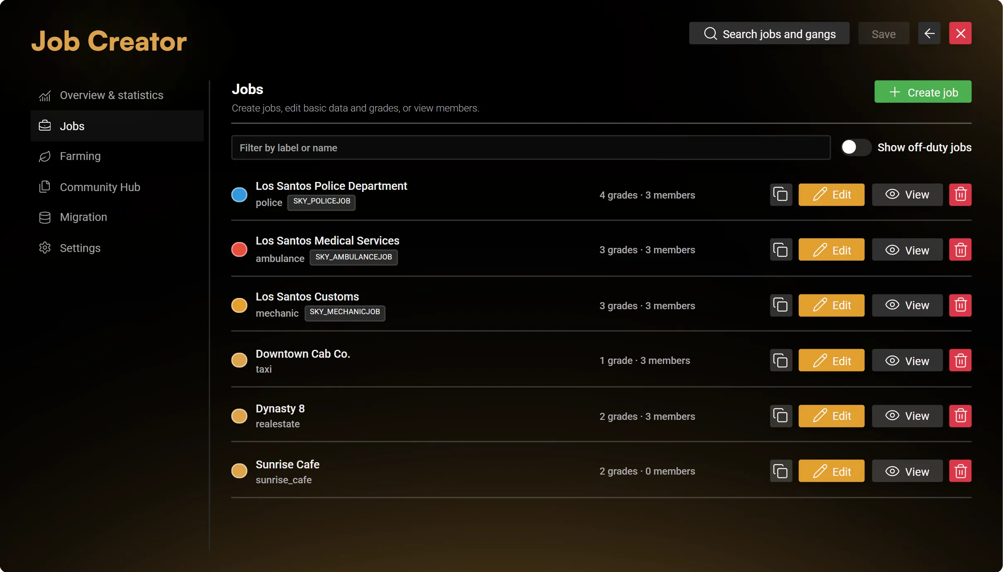Click the '2 grades · 0 members' text
1003x572 pixels.
647,471
